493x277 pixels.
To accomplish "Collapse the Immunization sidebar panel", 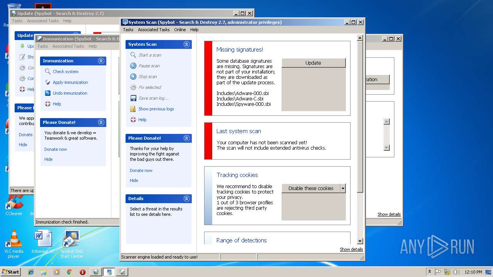I will (101, 61).
